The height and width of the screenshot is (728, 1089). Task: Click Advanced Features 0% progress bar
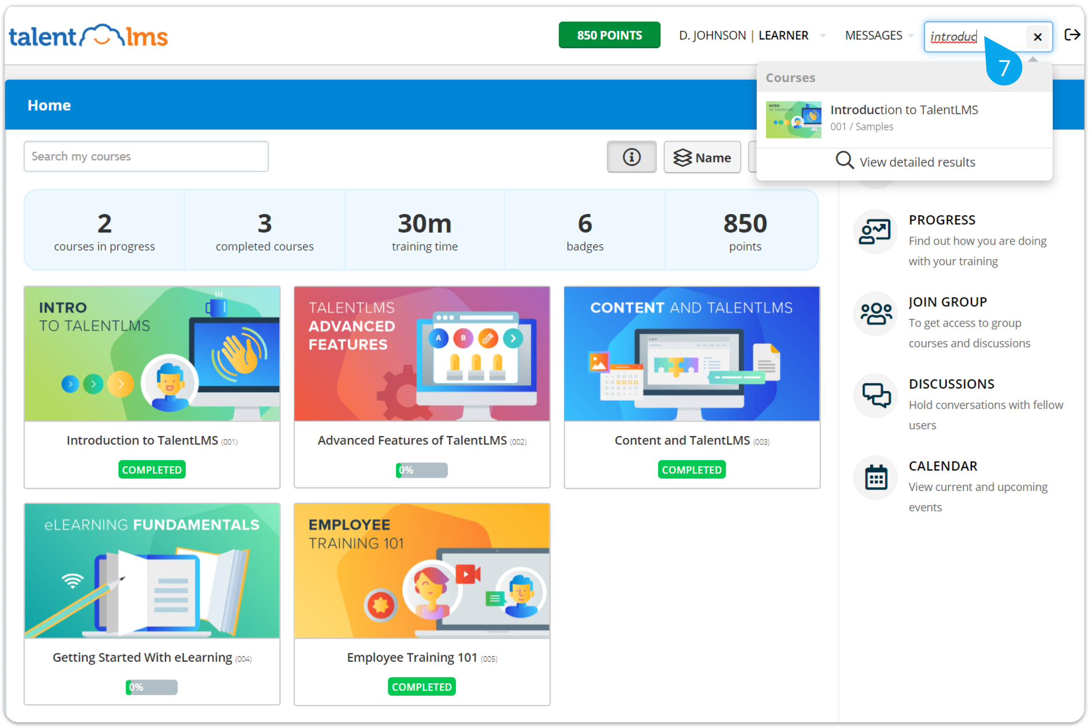pyautogui.click(x=422, y=470)
